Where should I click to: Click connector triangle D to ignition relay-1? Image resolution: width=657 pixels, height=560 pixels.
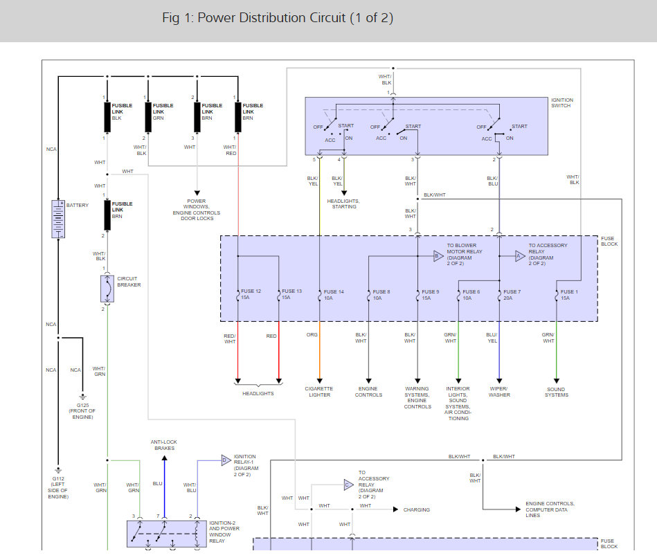226,460
